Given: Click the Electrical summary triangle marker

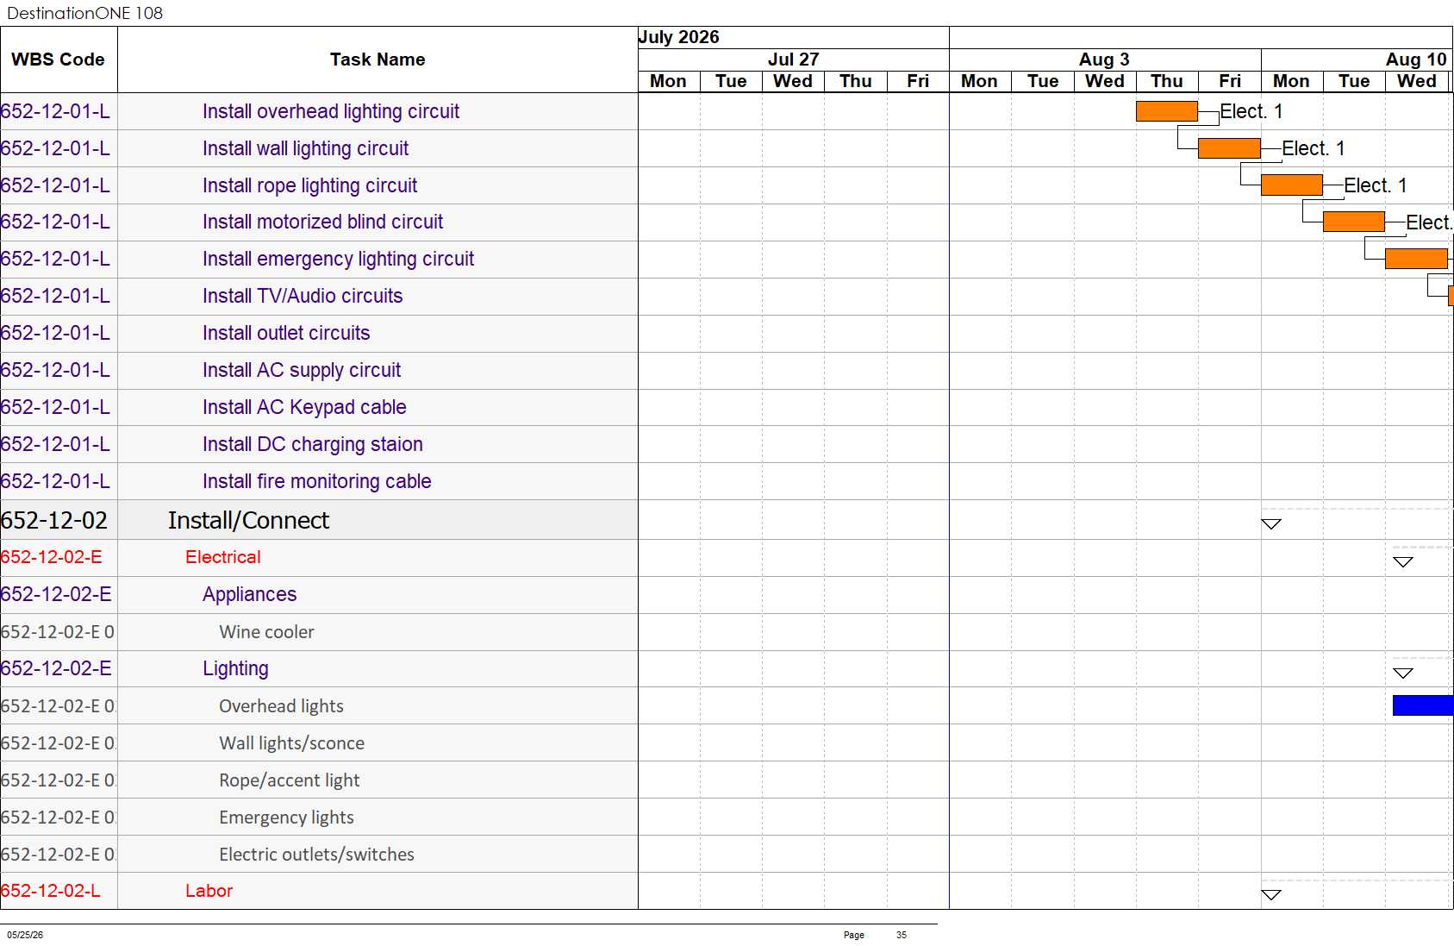Looking at the screenshot, I should (1403, 561).
